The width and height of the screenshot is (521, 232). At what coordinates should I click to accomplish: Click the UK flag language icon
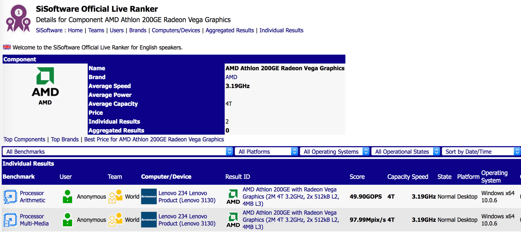click(7, 47)
